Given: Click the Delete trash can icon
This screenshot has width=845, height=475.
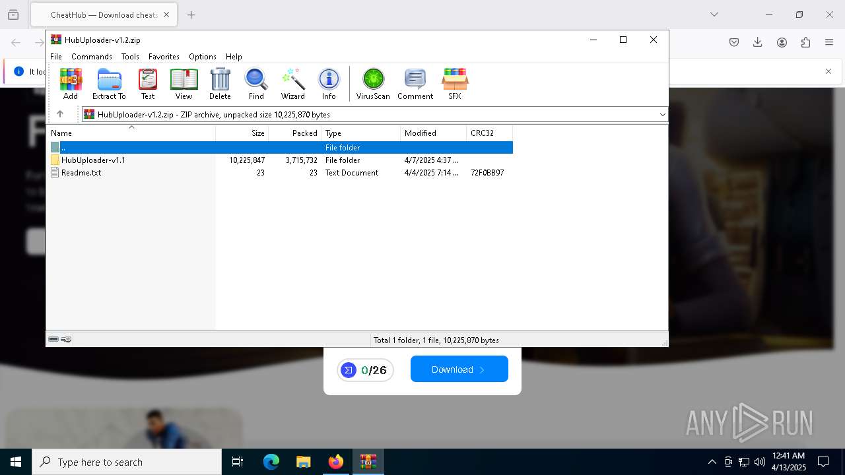Looking at the screenshot, I should pyautogui.click(x=220, y=84).
